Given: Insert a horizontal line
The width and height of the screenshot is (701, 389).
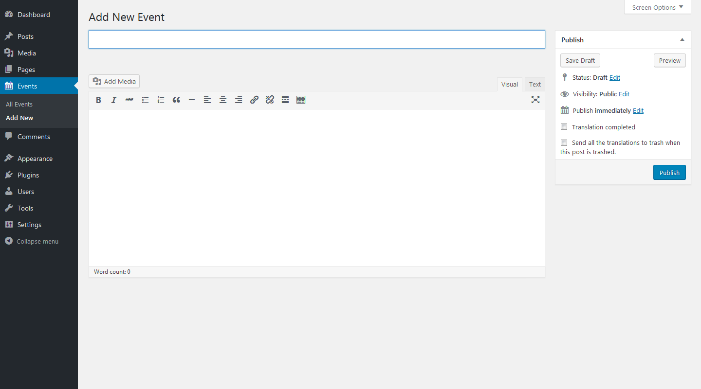Looking at the screenshot, I should click(192, 100).
